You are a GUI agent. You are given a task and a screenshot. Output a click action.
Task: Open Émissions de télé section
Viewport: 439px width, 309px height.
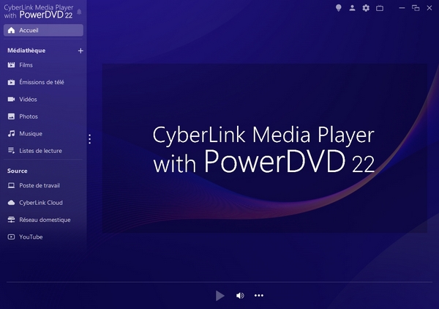(x=43, y=82)
